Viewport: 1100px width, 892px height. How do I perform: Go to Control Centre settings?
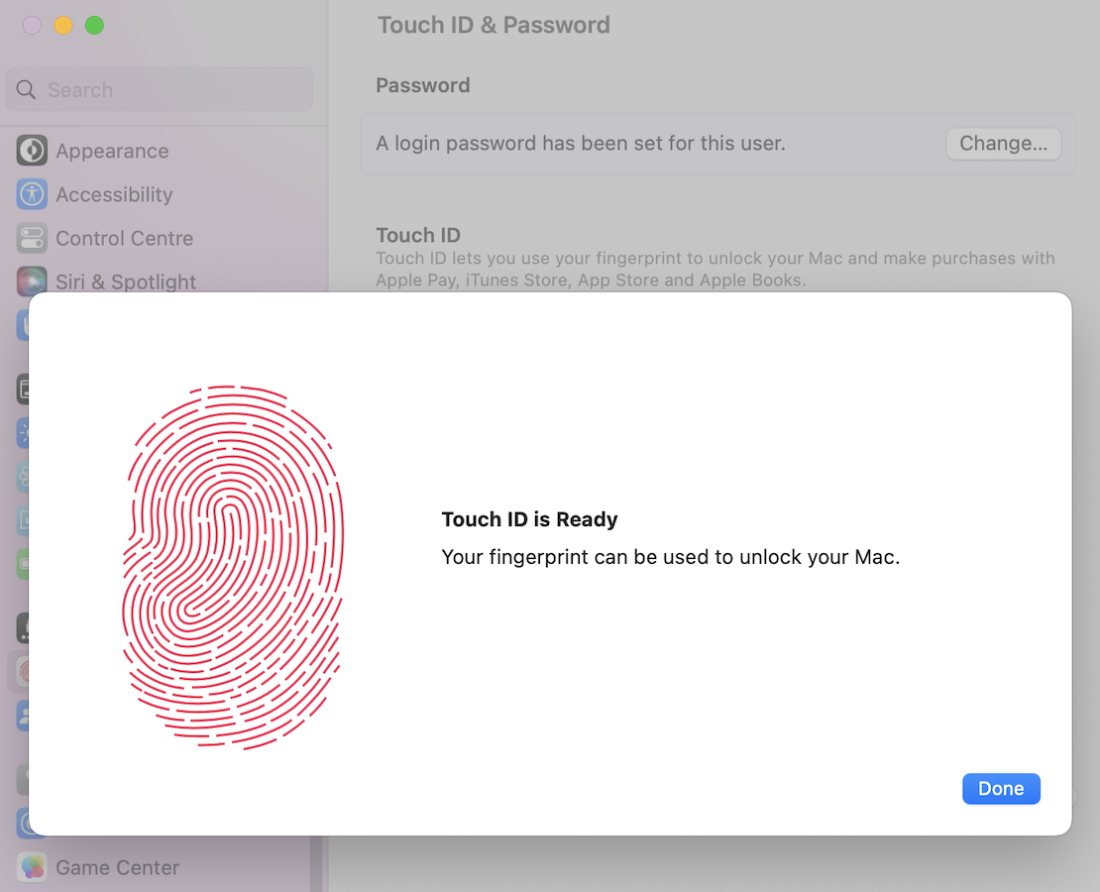click(x=124, y=238)
